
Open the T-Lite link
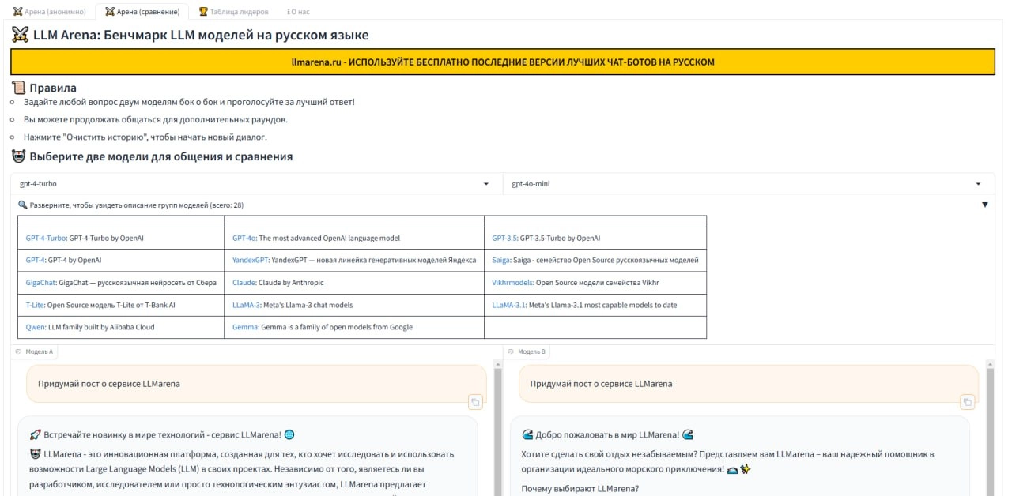pyautogui.click(x=36, y=305)
